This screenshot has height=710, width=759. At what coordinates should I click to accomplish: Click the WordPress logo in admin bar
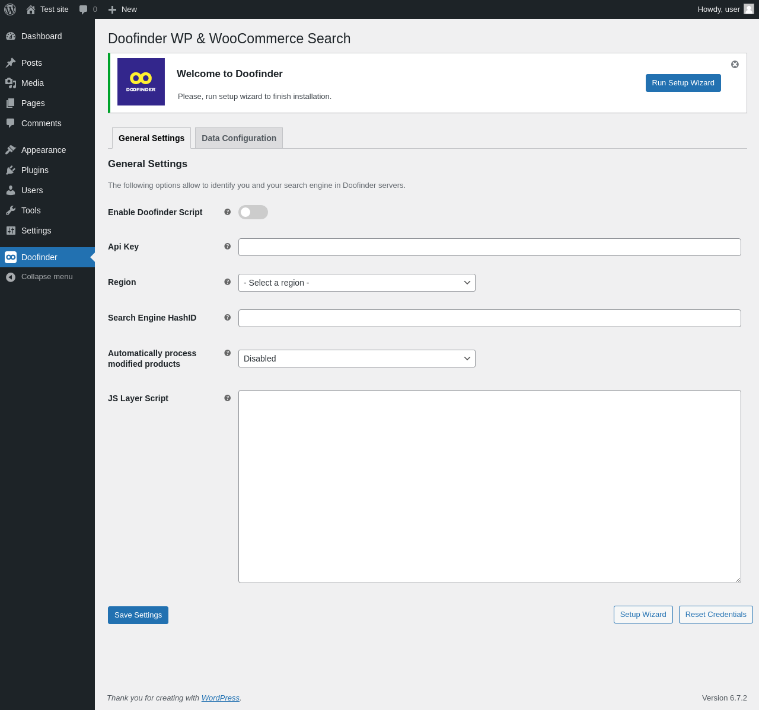(x=10, y=9)
